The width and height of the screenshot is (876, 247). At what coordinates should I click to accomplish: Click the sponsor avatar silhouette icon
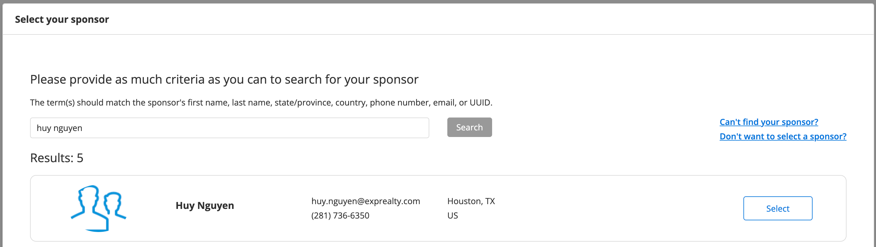click(98, 208)
